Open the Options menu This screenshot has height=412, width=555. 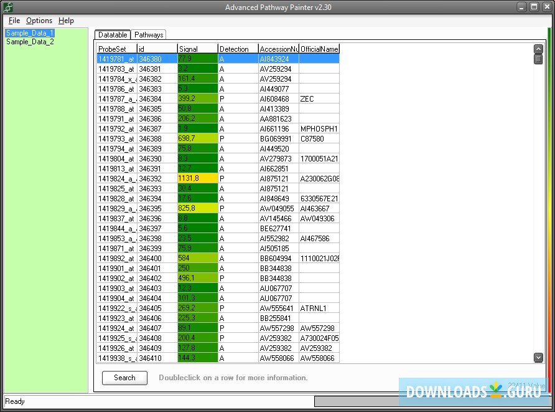(39, 21)
